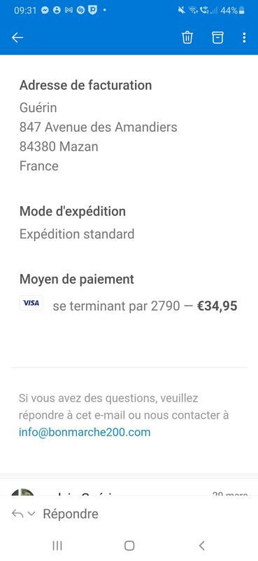Tap the €34,95 payment amount

pyautogui.click(x=217, y=306)
